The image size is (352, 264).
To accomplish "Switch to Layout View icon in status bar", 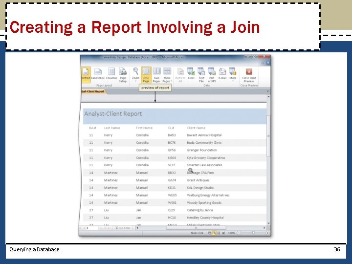I will tap(219, 233).
